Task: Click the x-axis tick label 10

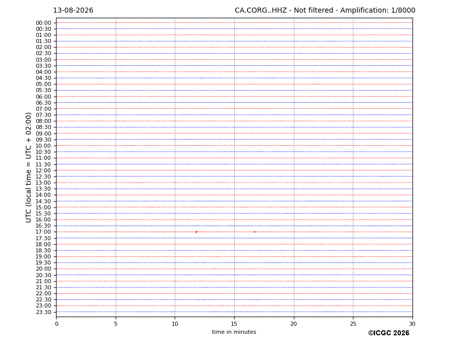Action: (x=175, y=324)
